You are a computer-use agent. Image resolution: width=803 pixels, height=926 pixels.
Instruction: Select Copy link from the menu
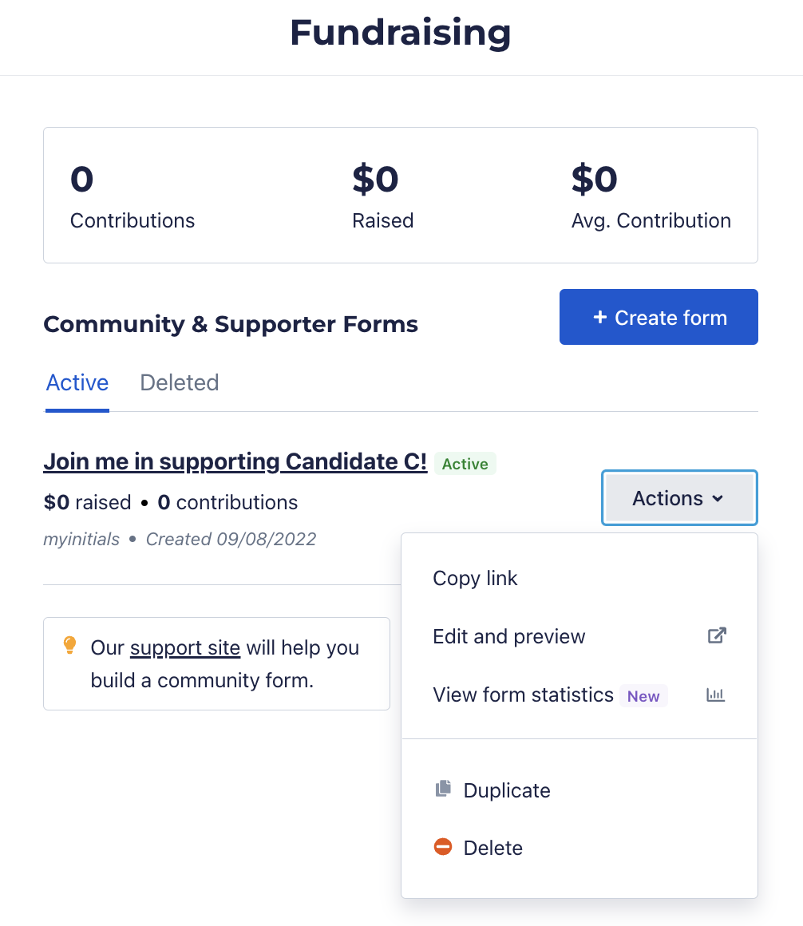580,578
